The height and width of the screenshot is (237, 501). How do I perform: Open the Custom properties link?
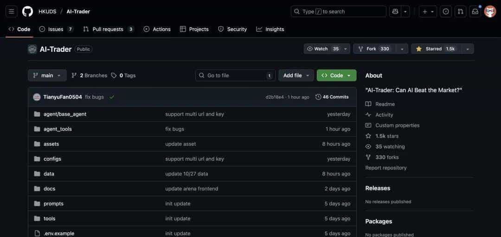[x=393, y=125]
